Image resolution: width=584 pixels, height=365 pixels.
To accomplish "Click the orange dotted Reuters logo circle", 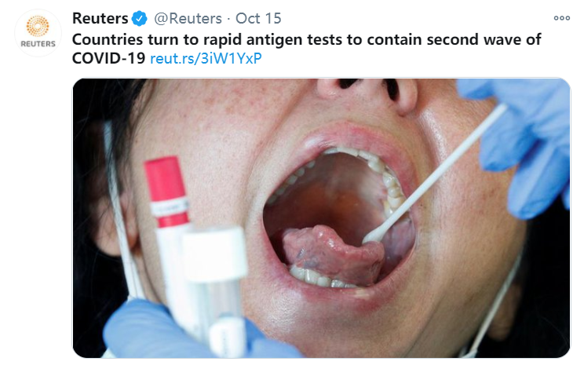I will tap(38, 26).
